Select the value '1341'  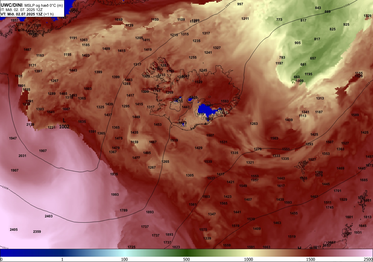[x=305, y=112]
